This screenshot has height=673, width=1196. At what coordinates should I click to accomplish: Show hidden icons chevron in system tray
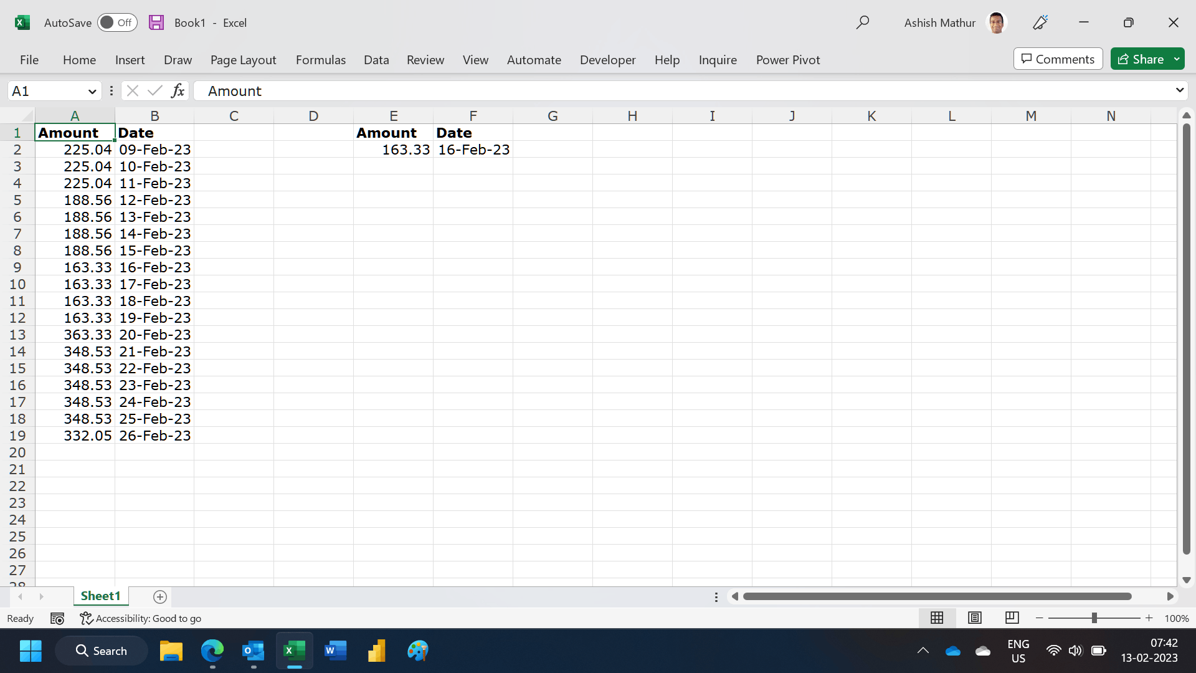click(923, 651)
